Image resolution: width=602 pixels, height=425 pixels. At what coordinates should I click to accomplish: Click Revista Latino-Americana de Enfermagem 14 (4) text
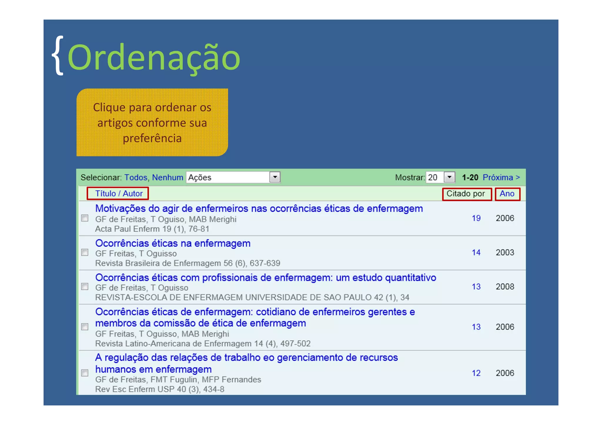pos(203,344)
